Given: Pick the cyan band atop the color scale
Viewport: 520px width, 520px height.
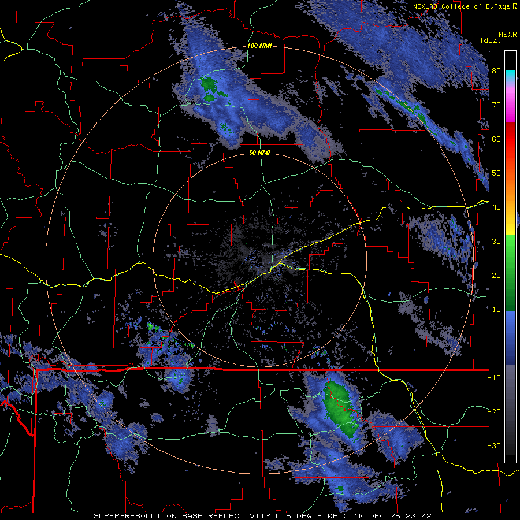Looking at the screenshot, I should pos(510,76).
